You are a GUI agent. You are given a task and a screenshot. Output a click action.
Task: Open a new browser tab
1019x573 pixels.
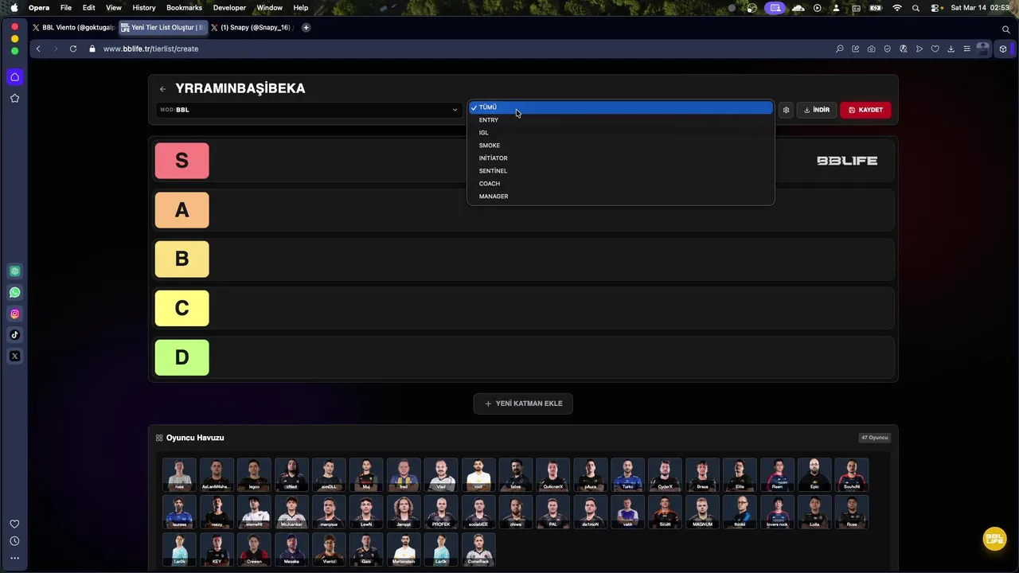pyautogui.click(x=306, y=27)
